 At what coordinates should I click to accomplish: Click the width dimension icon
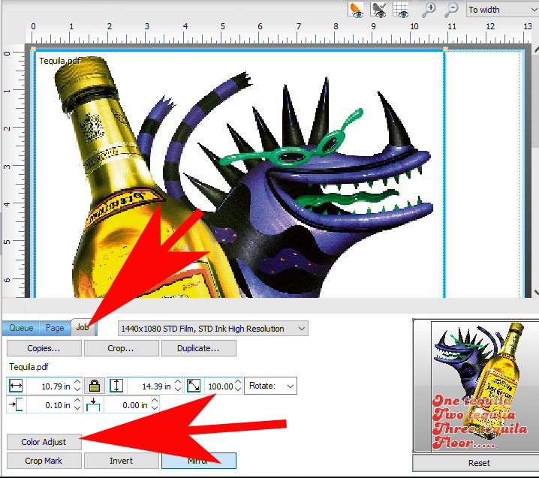coord(17,386)
